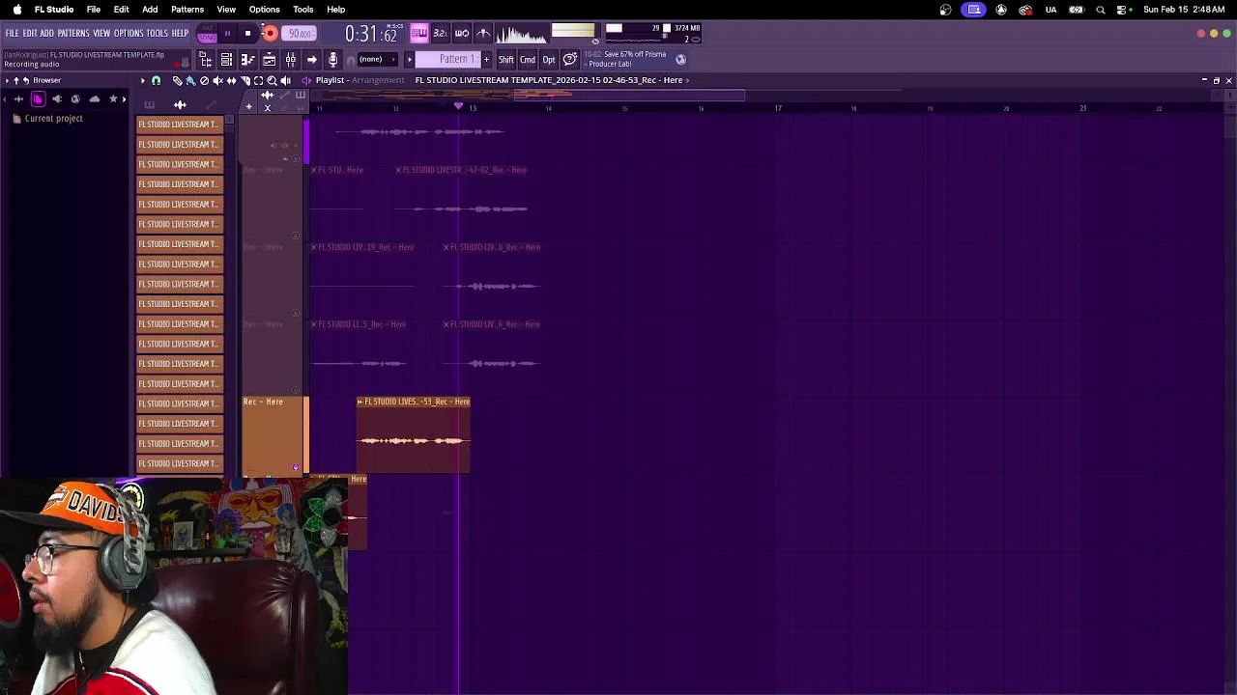Open the cloud browser tab icon
The height and width of the screenshot is (695, 1237).
(x=94, y=98)
